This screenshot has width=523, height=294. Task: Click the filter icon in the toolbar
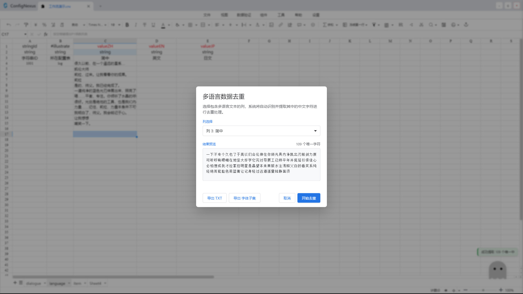coord(374,24)
